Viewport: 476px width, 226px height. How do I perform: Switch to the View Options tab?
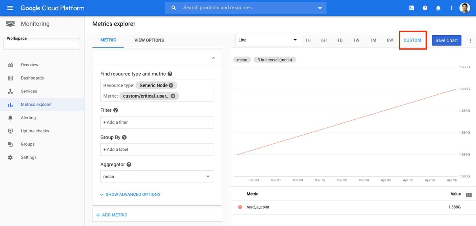pos(149,40)
